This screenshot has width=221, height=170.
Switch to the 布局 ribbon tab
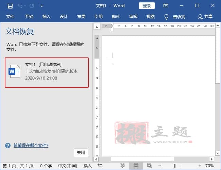click(81, 17)
